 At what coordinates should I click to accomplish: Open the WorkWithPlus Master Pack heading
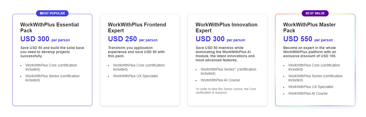coord(309,27)
